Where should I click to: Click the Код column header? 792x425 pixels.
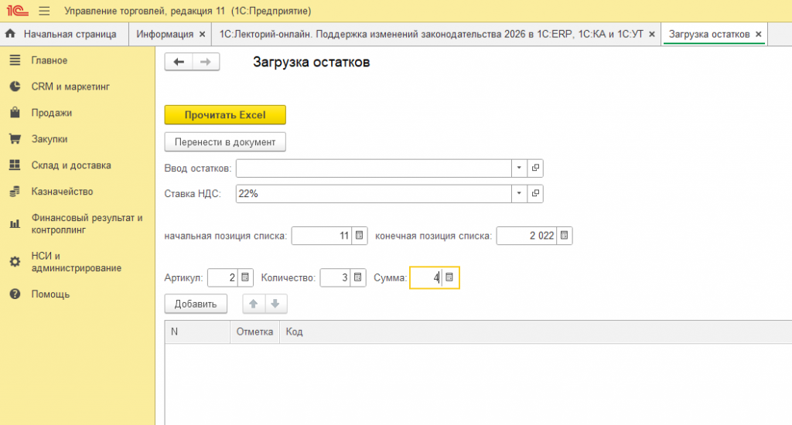pos(535,331)
